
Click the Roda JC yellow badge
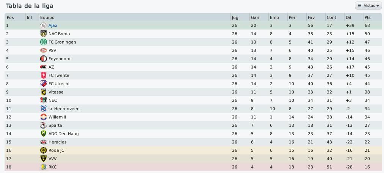(43, 150)
